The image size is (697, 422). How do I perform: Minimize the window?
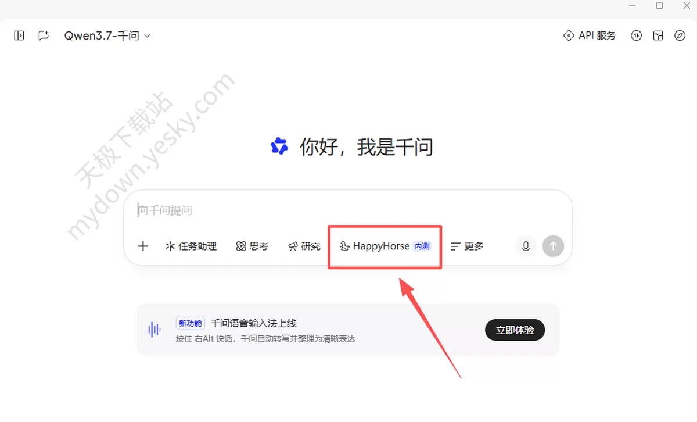tap(633, 5)
